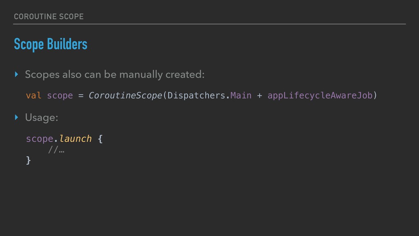419x236 pixels.
Task: Click the 'Scope Builders' slide title
Action: tap(50, 44)
